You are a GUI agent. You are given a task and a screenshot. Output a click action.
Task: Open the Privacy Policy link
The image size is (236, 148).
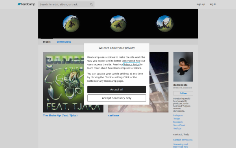coord(131,64)
